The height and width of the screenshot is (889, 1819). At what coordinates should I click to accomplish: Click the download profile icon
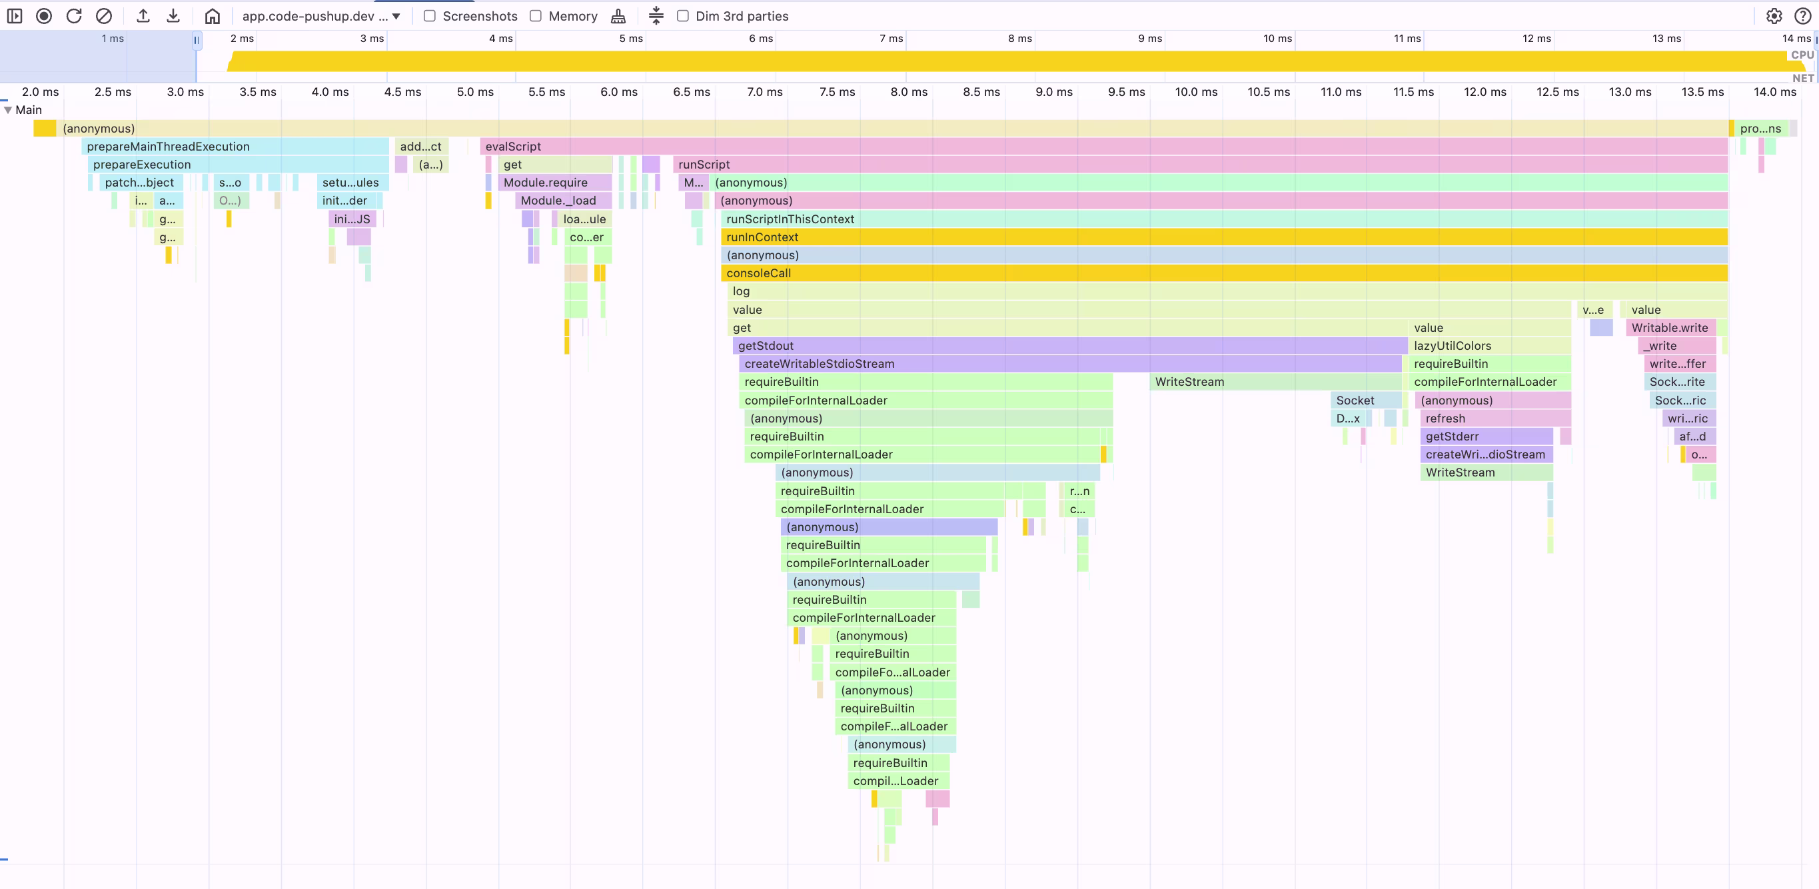[173, 15]
